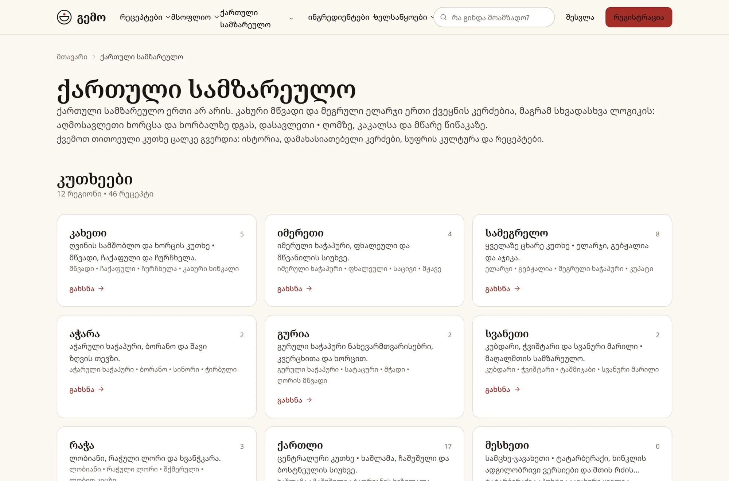This screenshot has height=481, width=729.
Task: Click the arrow icon in გურია card
Action: click(x=309, y=400)
